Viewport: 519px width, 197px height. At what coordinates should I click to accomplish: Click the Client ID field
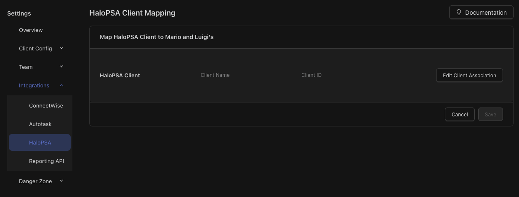(311, 76)
